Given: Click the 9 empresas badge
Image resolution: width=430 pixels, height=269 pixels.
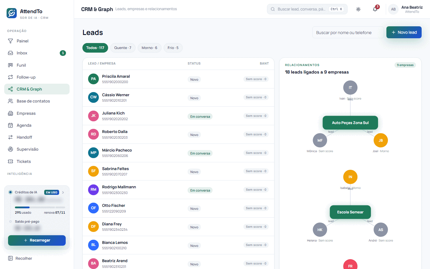Looking at the screenshot, I should pos(405,65).
